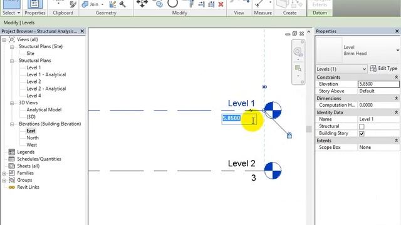Screen dimensions: 401x225
Task: Click the Sheets (all) icon in Project Browser
Action: (12, 166)
